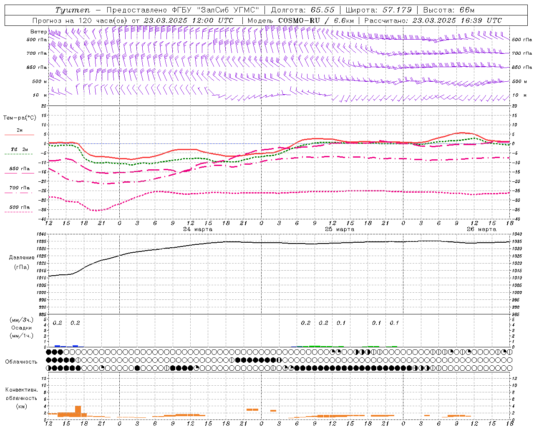Click the 'Модель COSMO-RU / 6.6км' text
Viewport: 534px width, 427px height.
pos(300,20)
